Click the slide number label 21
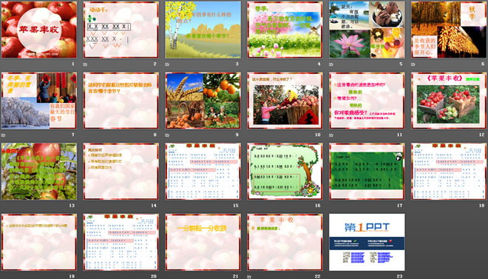 click(x=236, y=276)
